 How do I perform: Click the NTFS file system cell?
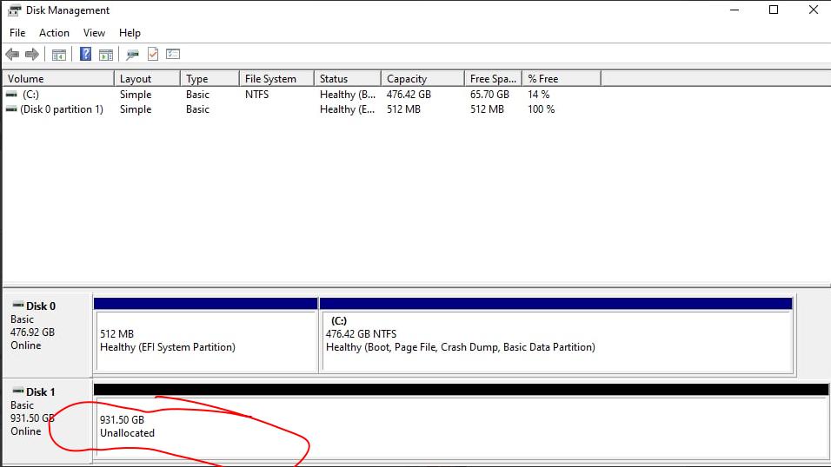click(x=257, y=95)
